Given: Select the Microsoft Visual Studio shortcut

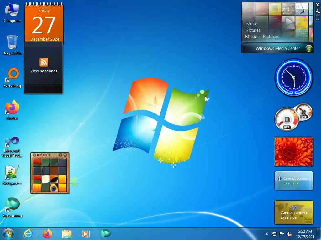Looking at the screenshot, I should pyautogui.click(x=12, y=147).
